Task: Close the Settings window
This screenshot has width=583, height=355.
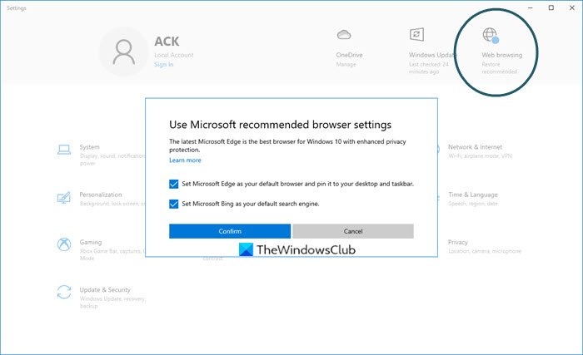Action: pyautogui.click(x=572, y=7)
